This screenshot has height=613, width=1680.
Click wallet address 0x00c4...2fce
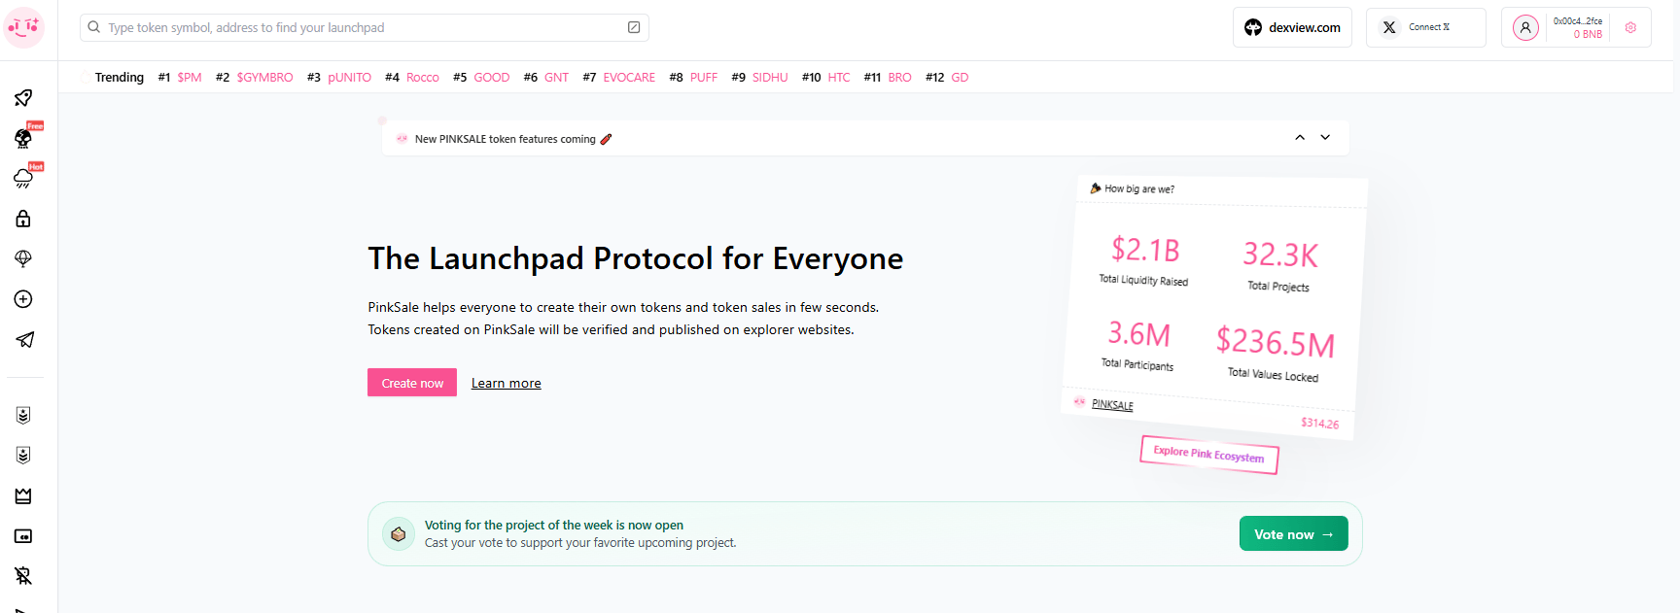pyautogui.click(x=1577, y=20)
